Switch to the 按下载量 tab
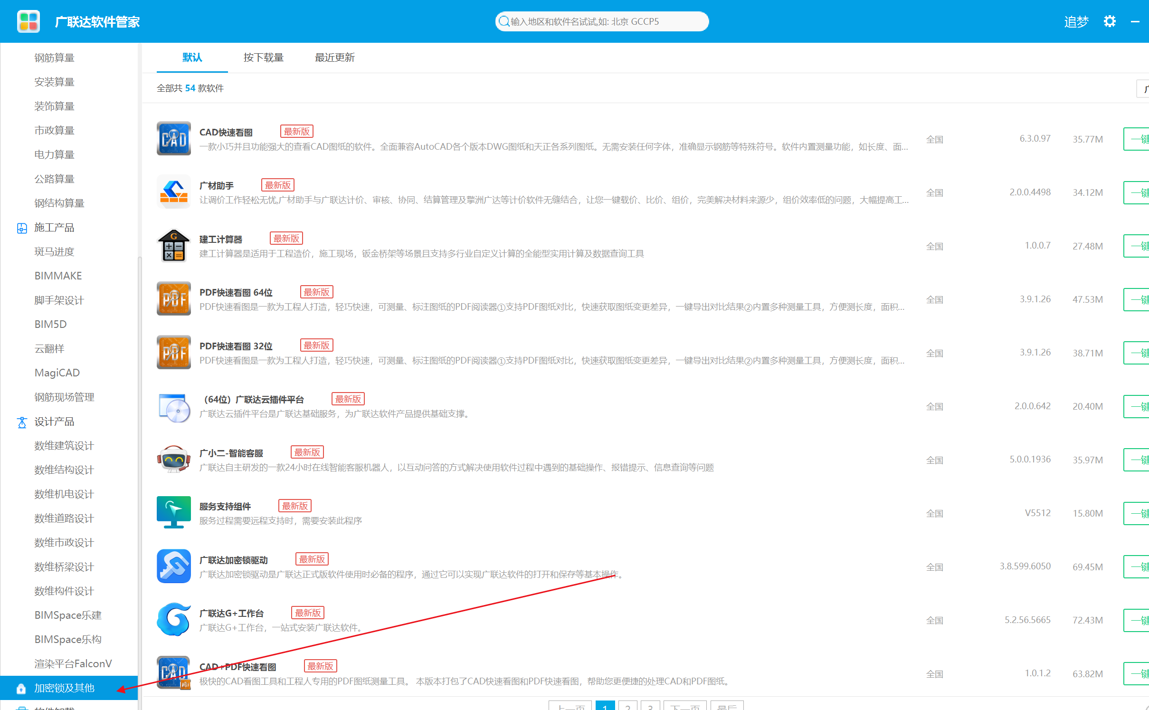The image size is (1149, 710). tap(264, 58)
